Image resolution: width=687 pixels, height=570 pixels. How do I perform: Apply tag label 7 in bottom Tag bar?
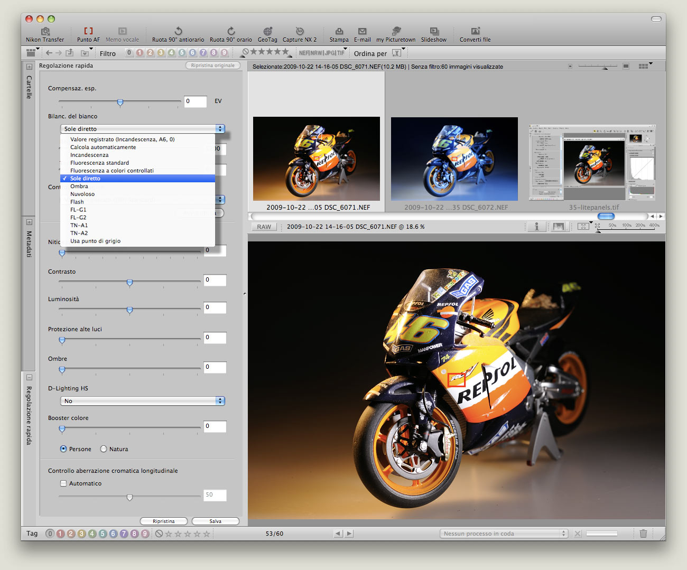coord(124,534)
